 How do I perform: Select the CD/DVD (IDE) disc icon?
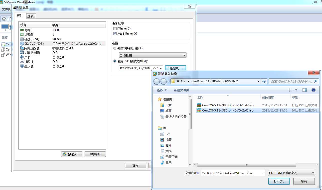tap(22, 43)
